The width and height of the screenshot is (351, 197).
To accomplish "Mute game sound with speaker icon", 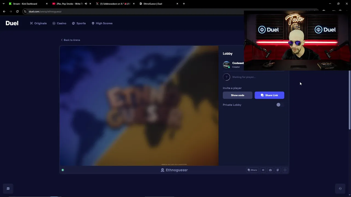I will pos(263,170).
